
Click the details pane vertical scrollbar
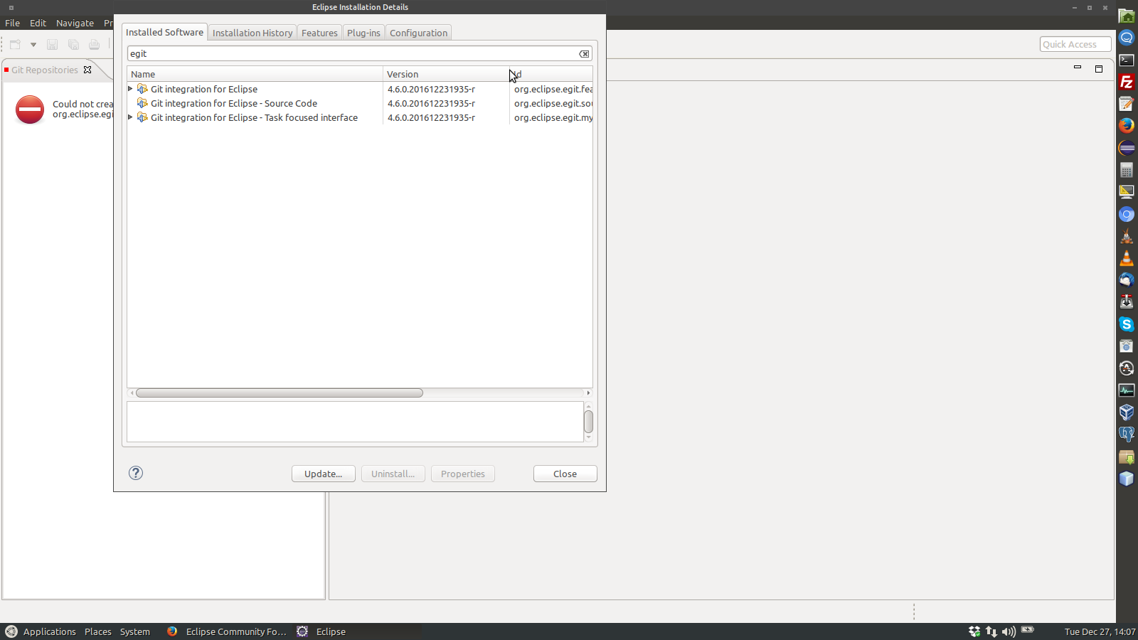pos(588,422)
